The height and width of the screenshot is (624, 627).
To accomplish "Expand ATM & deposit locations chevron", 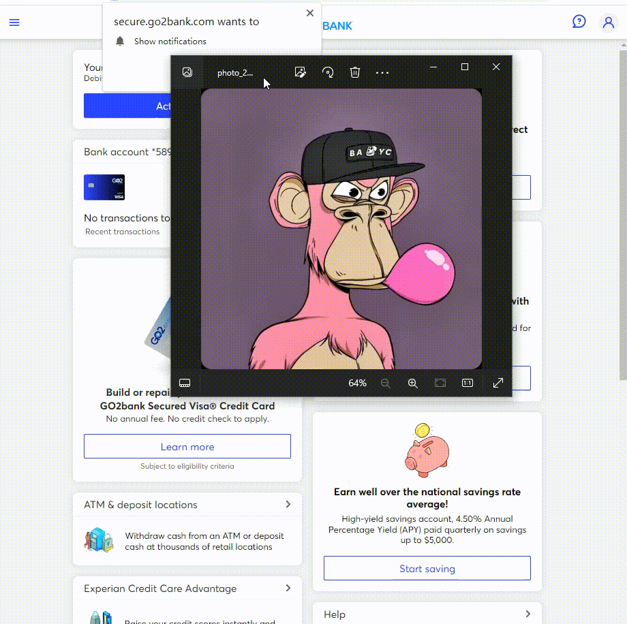I will (x=288, y=505).
